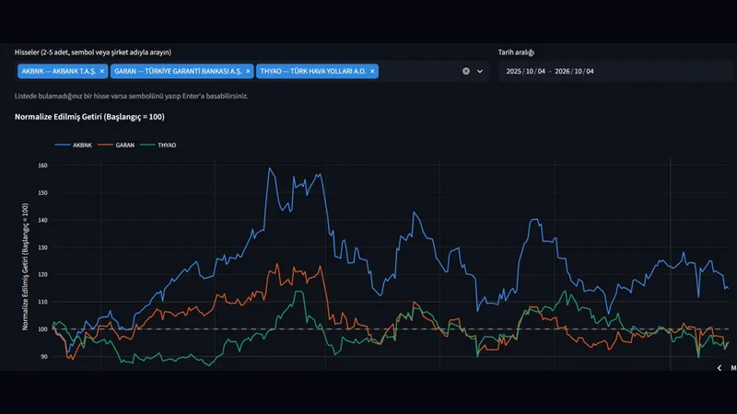The image size is (737, 414).
Task: Toggle AKBNK series in chart legend
Action: [x=74, y=145]
